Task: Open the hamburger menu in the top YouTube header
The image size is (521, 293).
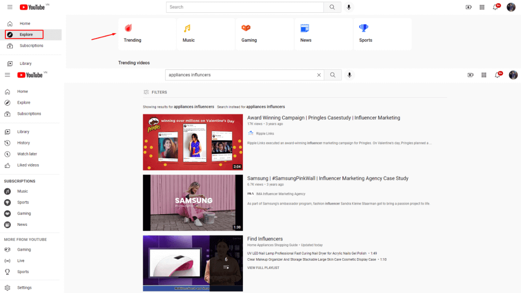Action: pyautogui.click(x=10, y=7)
